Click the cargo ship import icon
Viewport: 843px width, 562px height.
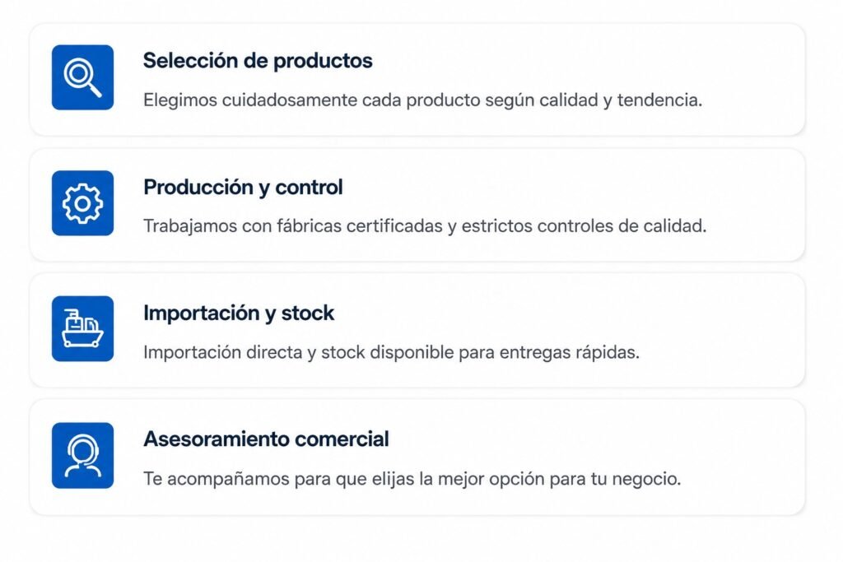pyautogui.click(x=82, y=329)
